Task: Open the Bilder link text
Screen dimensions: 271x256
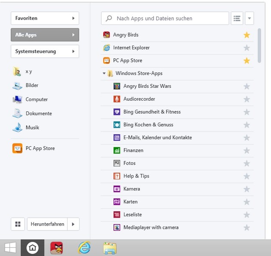Action: (x=32, y=85)
